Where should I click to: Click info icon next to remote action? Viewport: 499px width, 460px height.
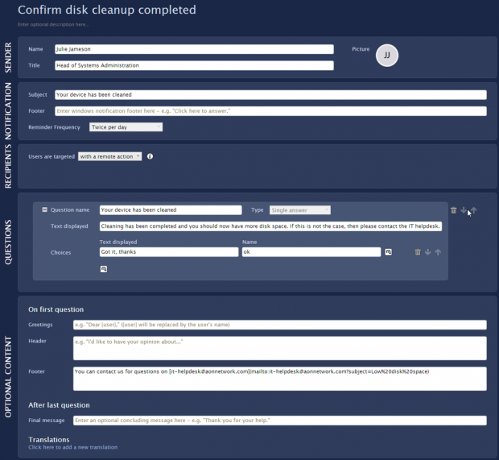150,156
